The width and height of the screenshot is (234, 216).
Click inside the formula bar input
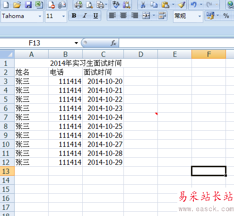[176, 43]
